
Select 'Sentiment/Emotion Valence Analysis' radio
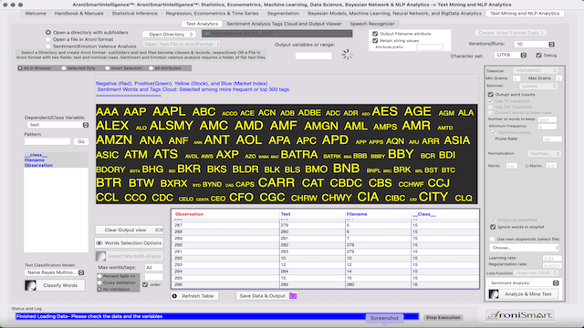tap(48, 46)
